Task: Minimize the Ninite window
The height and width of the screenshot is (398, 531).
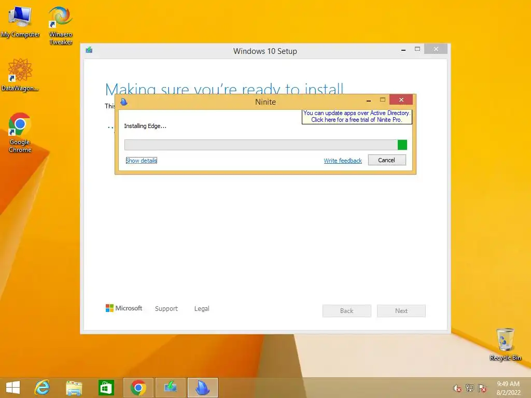Action: (x=369, y=100)
